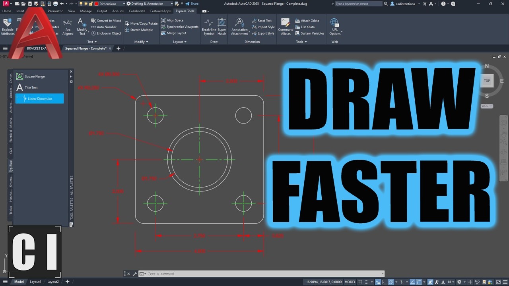Click TOP on the ViewCube
This screenshot has height=286, width=509.
[487, 81]
